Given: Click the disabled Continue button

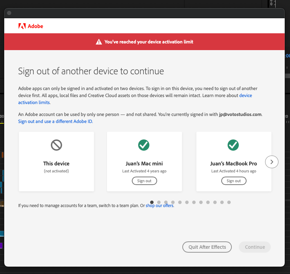Looking at the screenshot, I should (255, 247).
